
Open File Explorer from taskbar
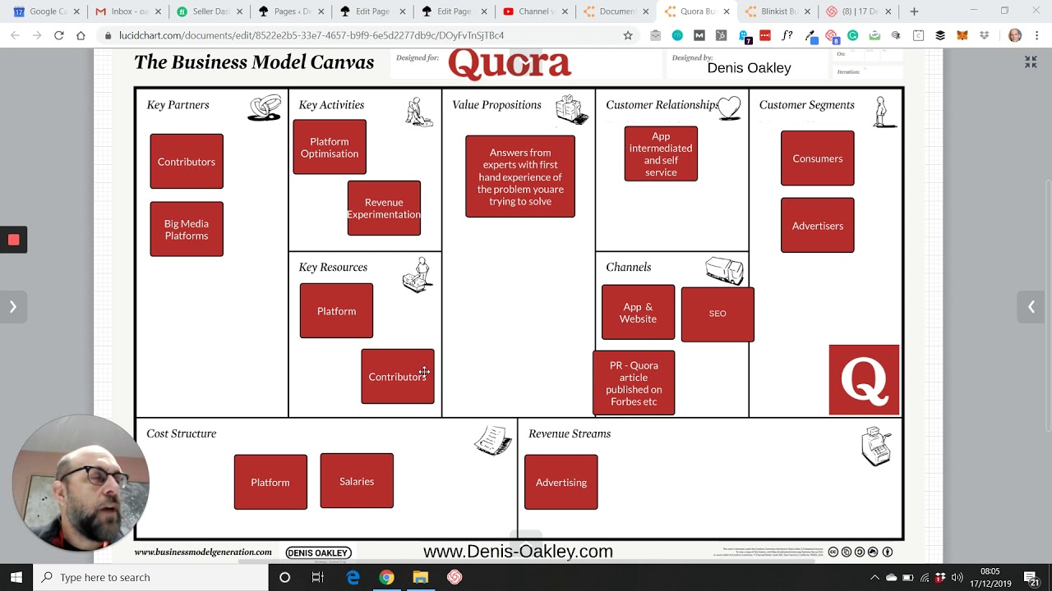(x=420, y=578)
